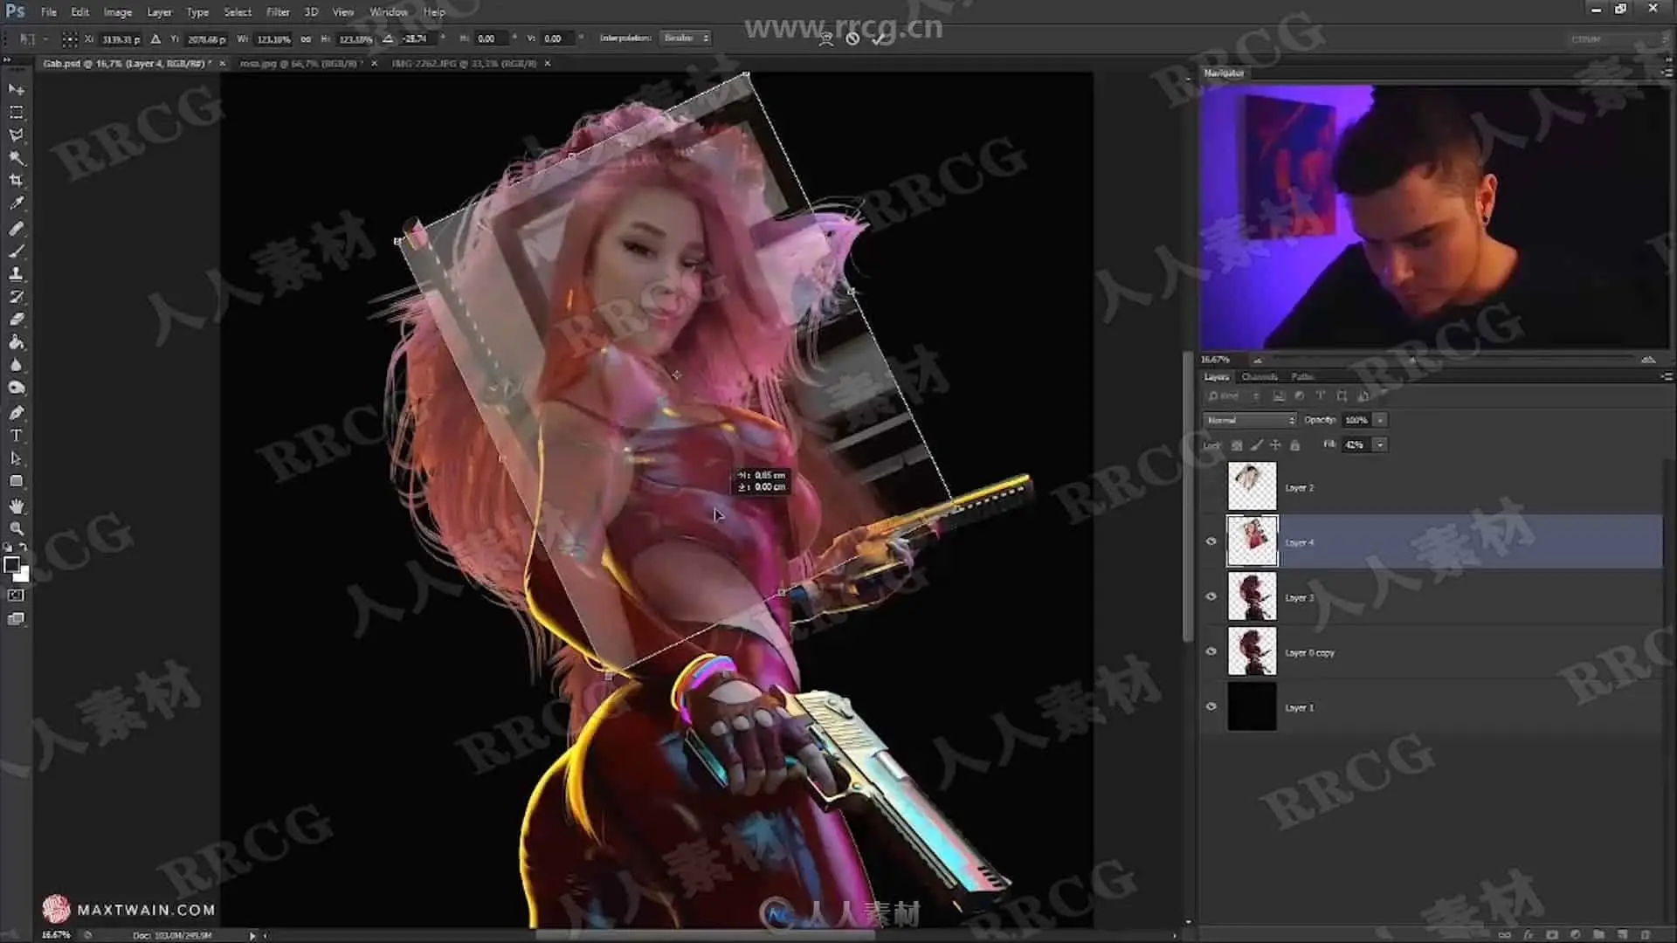Select the Rectangular Marquee tool

(16, 113)
